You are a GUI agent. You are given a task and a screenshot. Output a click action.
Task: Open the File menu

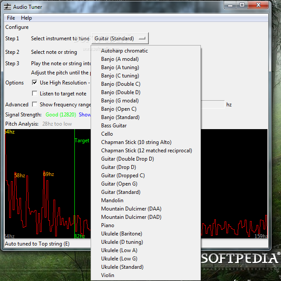[x=11, y=18]
